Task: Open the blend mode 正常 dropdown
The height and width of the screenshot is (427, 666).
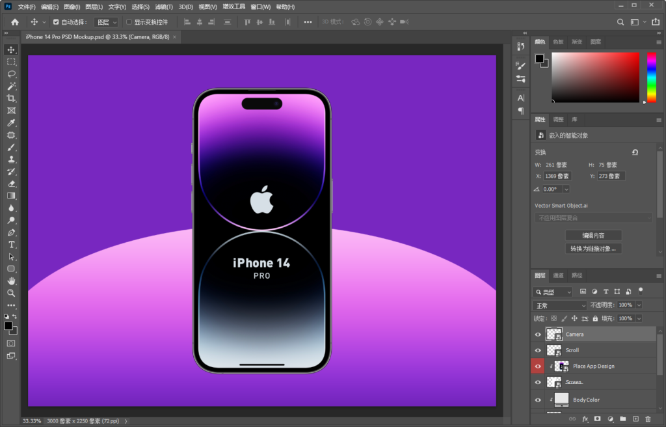Action: point(559,305)
